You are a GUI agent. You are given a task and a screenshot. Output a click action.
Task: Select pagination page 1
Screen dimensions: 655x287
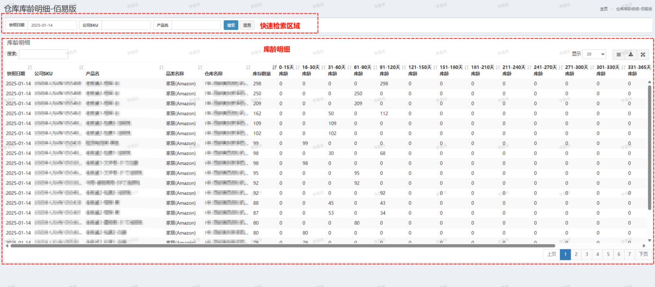pyautogui.click(x=565, y=254)
